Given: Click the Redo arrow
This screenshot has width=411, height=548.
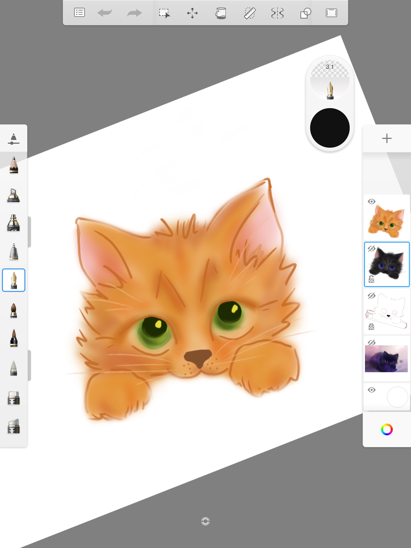Looking at the screenshot, I should (x=134, y=13).
